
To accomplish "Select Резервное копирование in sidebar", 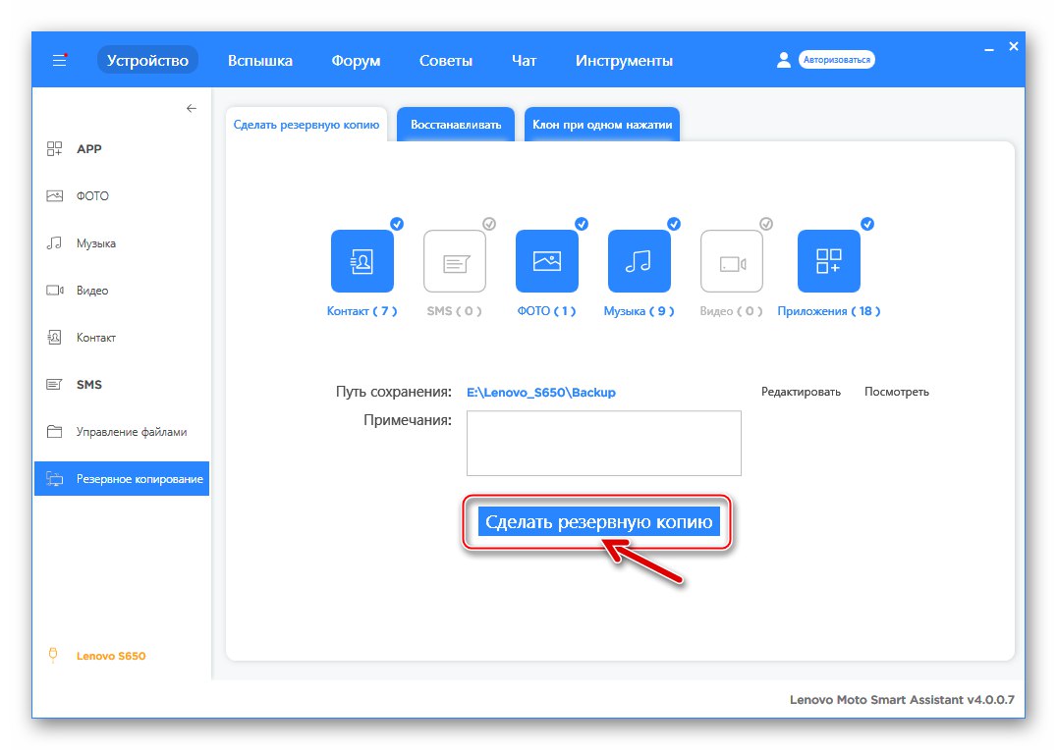I will 122,479.
